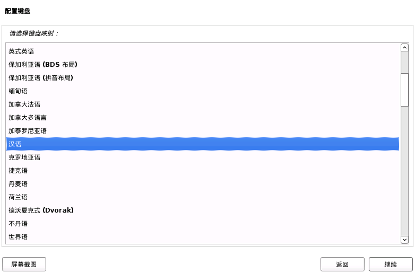Screen dimensions: 415x273
Task: Select 德沃夏克式 (Dvorak) layout
Action: coord(41,210)
